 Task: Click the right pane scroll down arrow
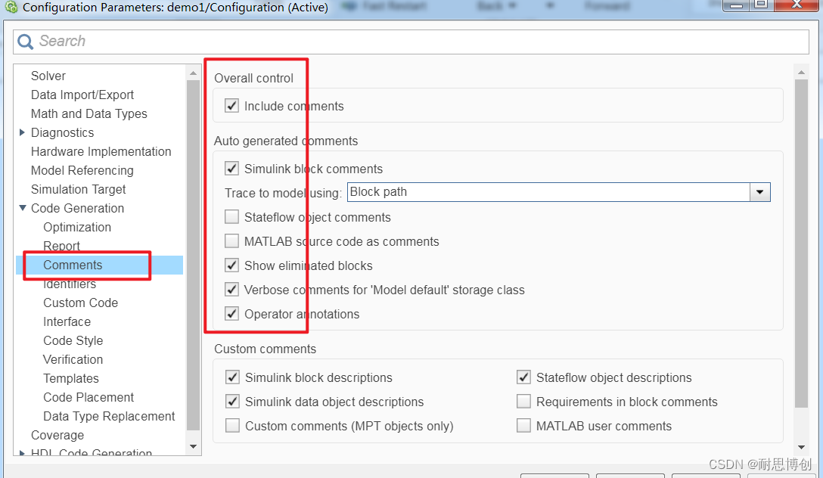tap(801, 447)
